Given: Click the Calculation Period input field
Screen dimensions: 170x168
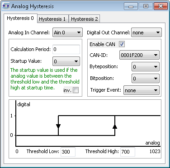Looking at the screenshot, I should tap(66, 49).
